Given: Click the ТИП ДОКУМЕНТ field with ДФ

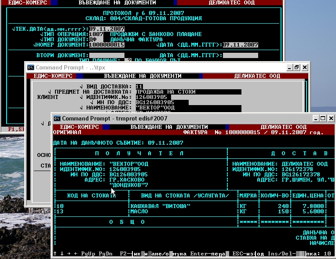Looking at the screenshot, I should pos(93,40).
